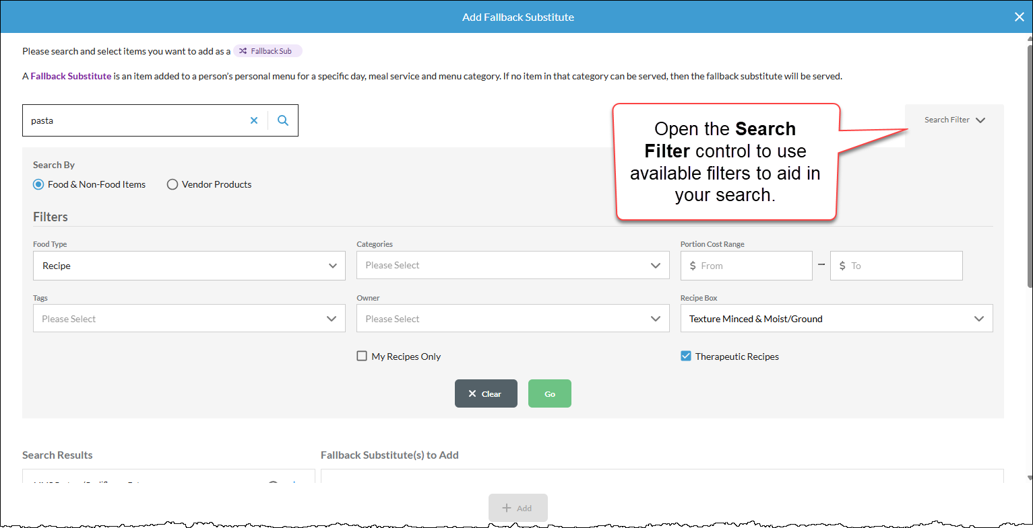The width and height of the screenshot is (1033, 528).
Task: Select Food & Non-Food Items radio option
Action: [90, 184]
